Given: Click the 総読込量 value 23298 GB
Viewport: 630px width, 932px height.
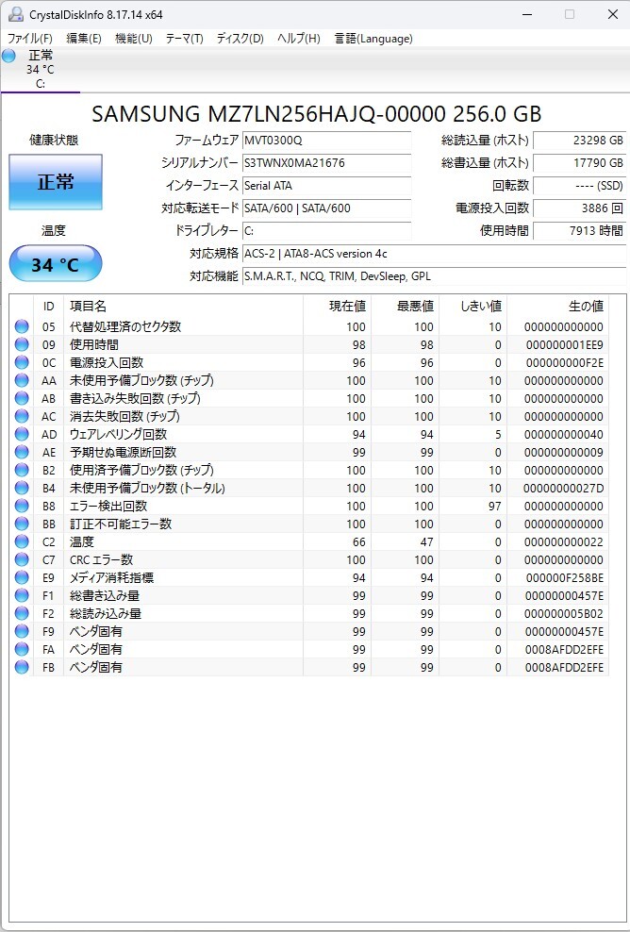Looking at the screenshot, I should [x=579, y=141].
